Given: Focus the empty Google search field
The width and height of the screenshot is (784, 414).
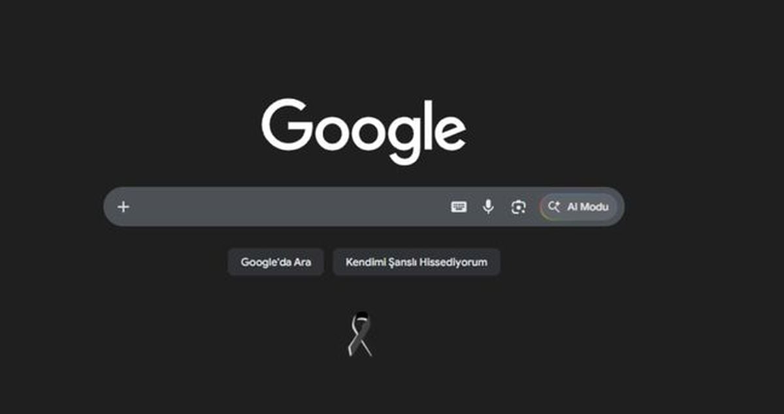Looking at the screenshot, I should pyautogui.click(x=287, y=207).
